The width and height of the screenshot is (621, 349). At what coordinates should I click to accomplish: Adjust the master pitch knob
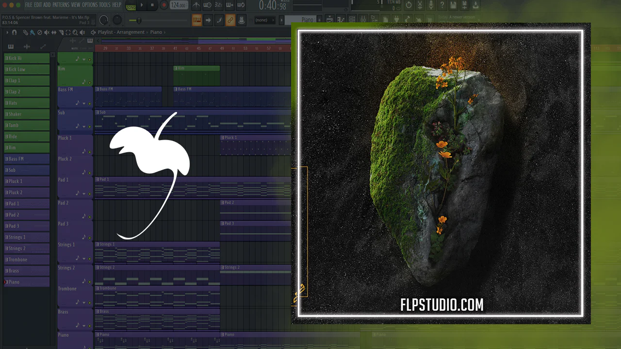click(117, 20)
